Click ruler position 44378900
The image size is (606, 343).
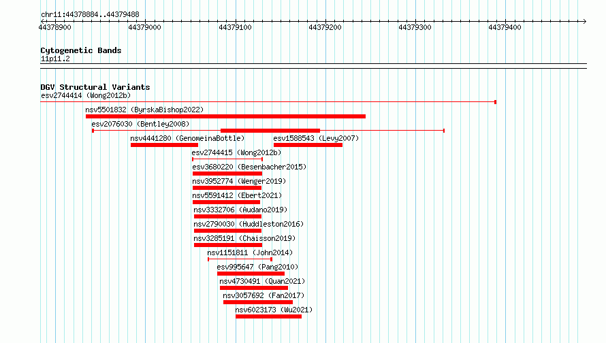[x=55, y=27]
